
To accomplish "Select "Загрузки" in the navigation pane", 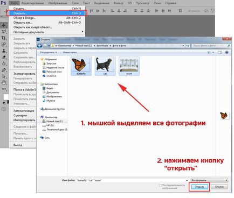I will tap(50, 63).
